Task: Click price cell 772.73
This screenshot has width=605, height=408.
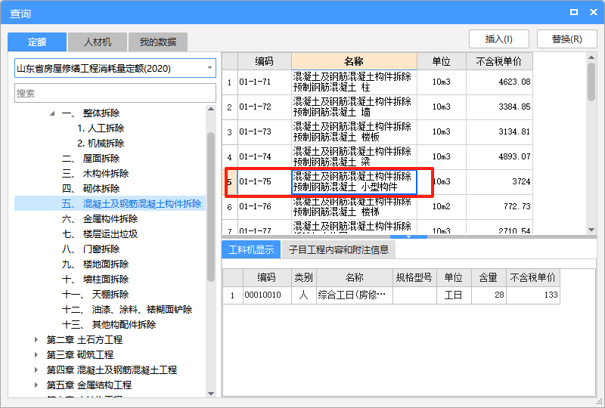Action: point(499,207)
